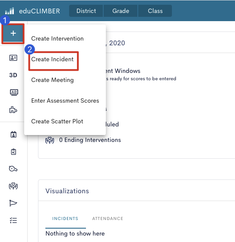Open the checklist sidebar icon
Viewport: 235px width, 242px height.
coord(13,220)
